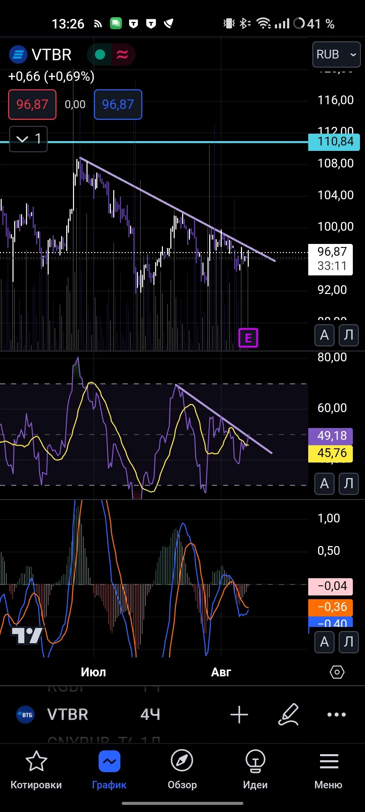Screen dimensions: 365x812
Task: Tap the Авг label on time axis
Action: click(x=221, y=672)
